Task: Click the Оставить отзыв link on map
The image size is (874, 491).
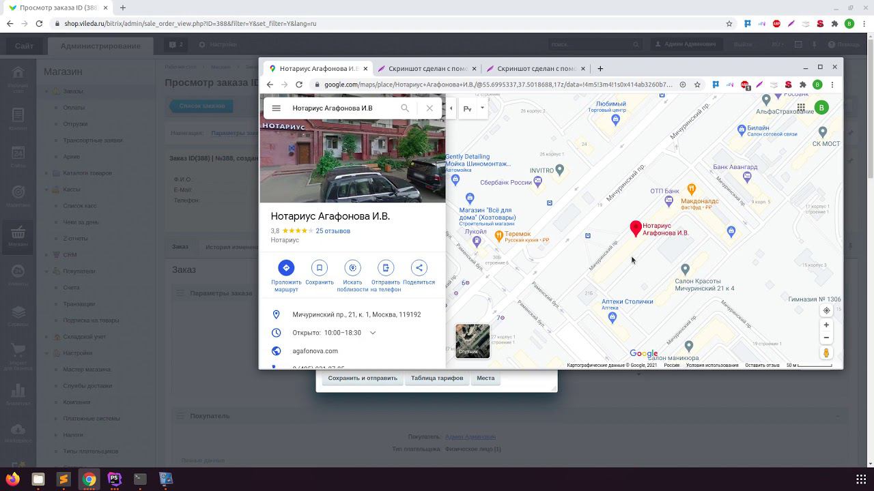Action: tap(762, 366)
